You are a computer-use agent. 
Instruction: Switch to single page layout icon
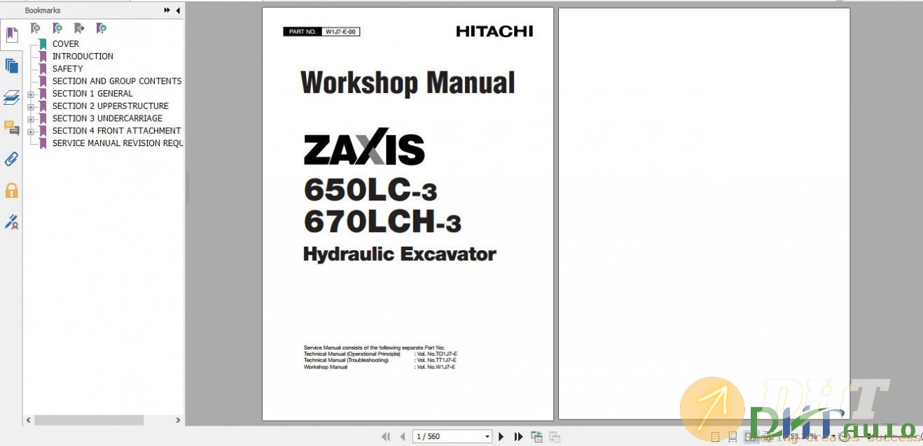click(715, 437)
